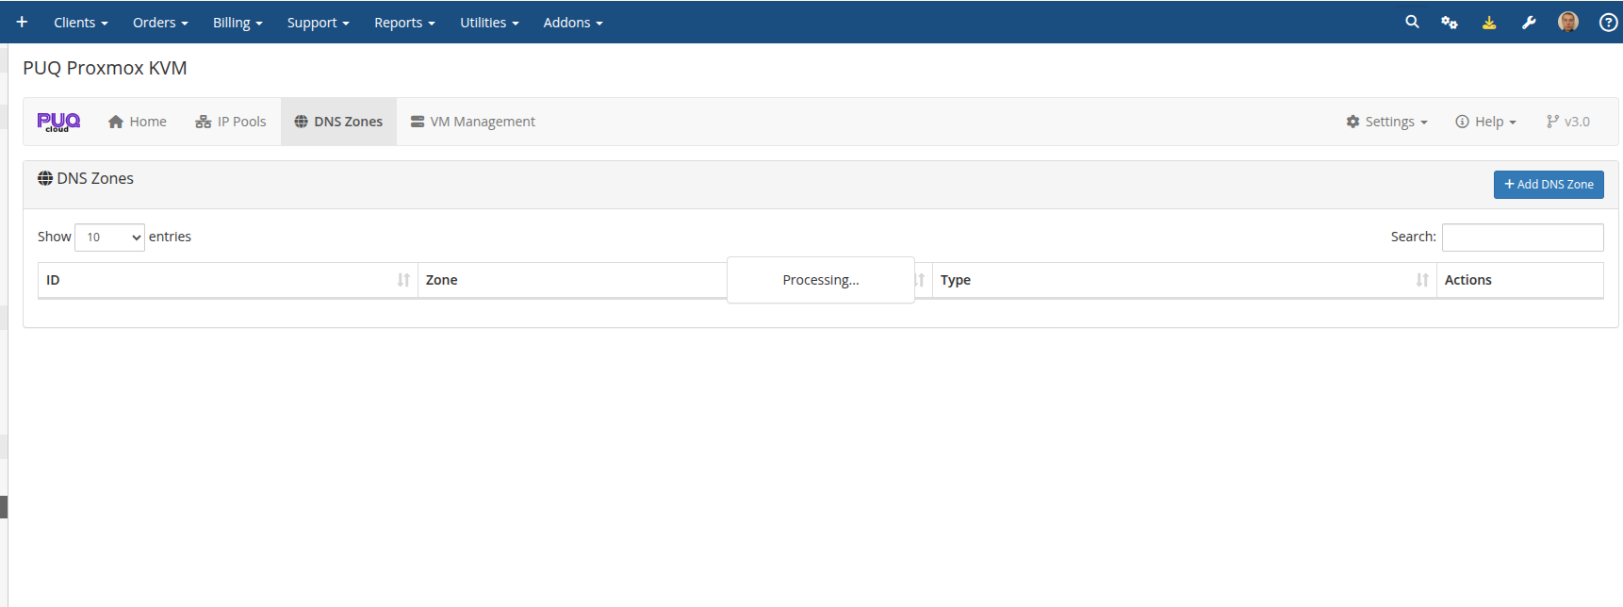The image size is (1623, 607).
Task: Sort table by ID column
Action: pyautogui.click(x=227, y=280)
